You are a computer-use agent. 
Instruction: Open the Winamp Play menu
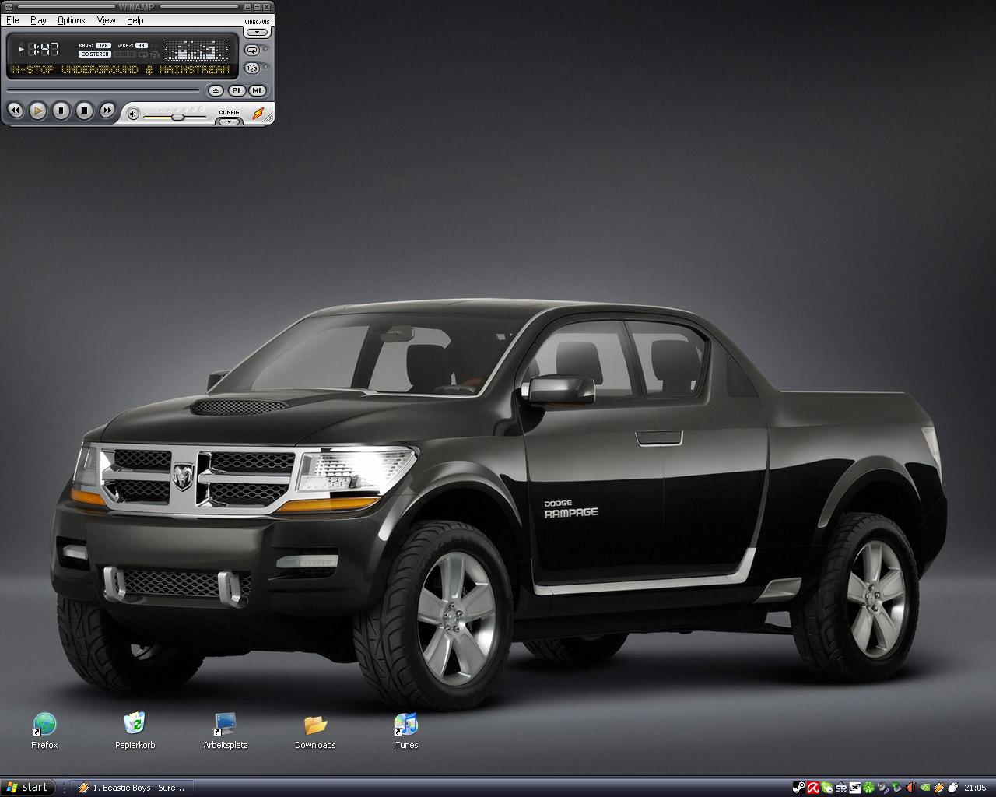(38, 20)
